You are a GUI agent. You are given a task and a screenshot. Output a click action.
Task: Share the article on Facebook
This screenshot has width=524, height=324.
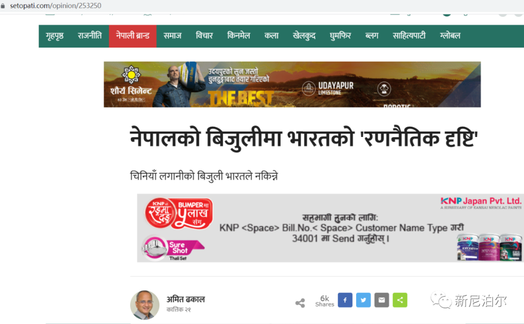pyautogui.click(x=345, y=300)
